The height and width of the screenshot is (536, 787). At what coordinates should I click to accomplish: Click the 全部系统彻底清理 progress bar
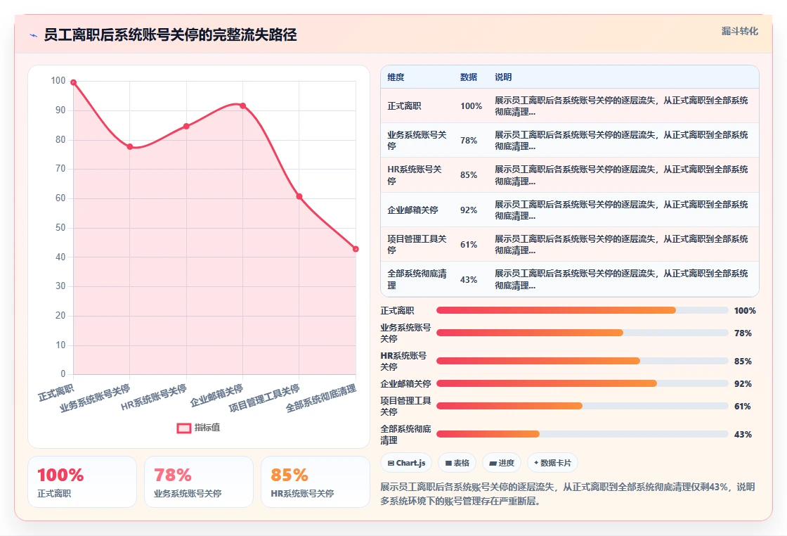click(x=583, y=434)
